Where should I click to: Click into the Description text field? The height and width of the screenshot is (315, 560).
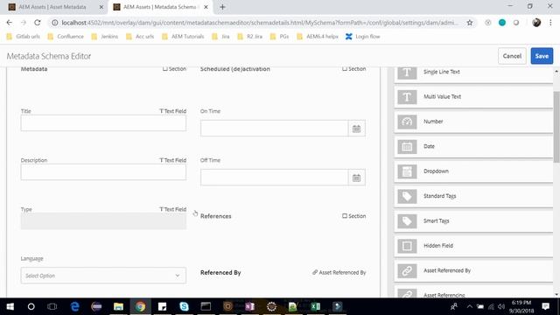[103, 172]
